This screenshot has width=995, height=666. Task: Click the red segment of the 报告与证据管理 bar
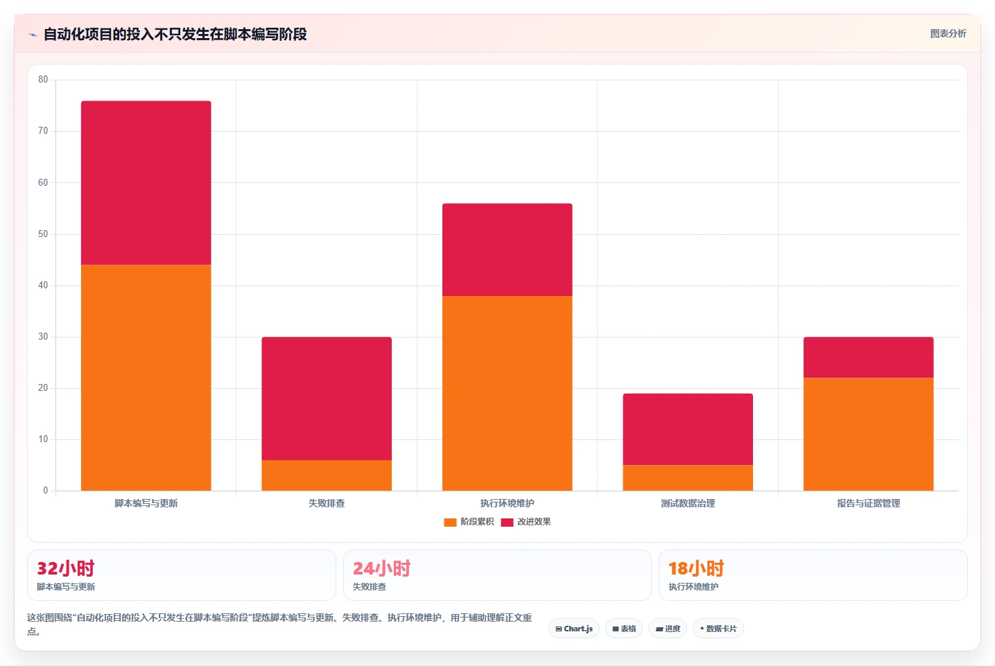click(x=868, y=357)
